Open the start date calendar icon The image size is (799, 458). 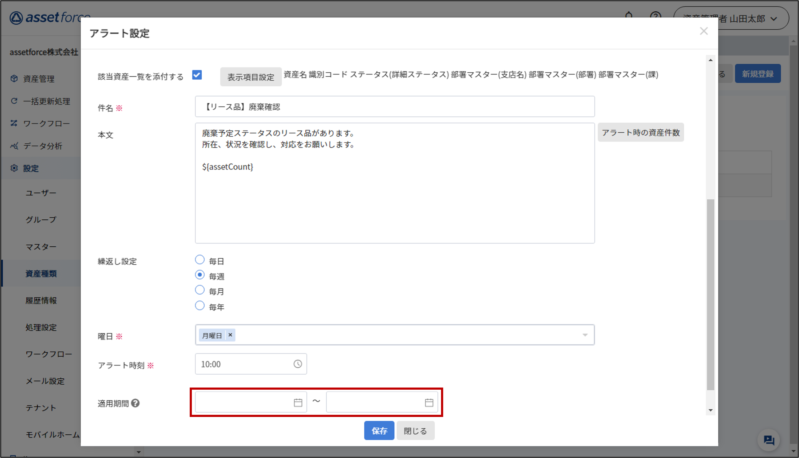pos(298,402)
